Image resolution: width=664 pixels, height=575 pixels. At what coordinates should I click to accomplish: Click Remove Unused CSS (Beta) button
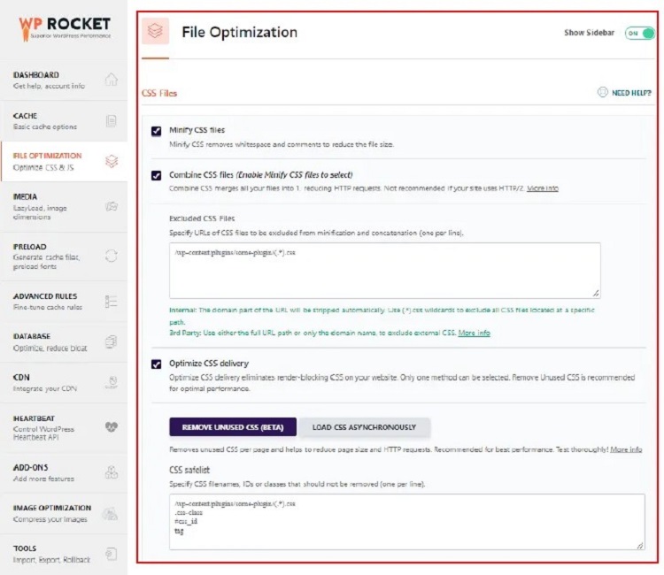[233, 427]
